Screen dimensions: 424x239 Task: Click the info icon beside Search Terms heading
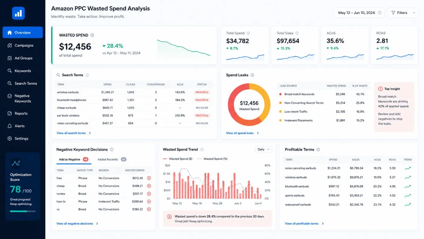tap(87, 75)
